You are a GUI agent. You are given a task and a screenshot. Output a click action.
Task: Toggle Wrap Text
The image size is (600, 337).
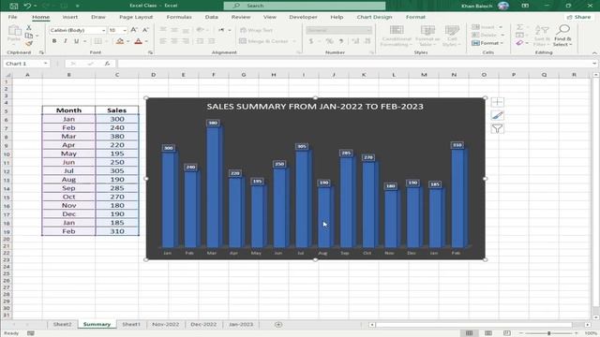point(256,30)
